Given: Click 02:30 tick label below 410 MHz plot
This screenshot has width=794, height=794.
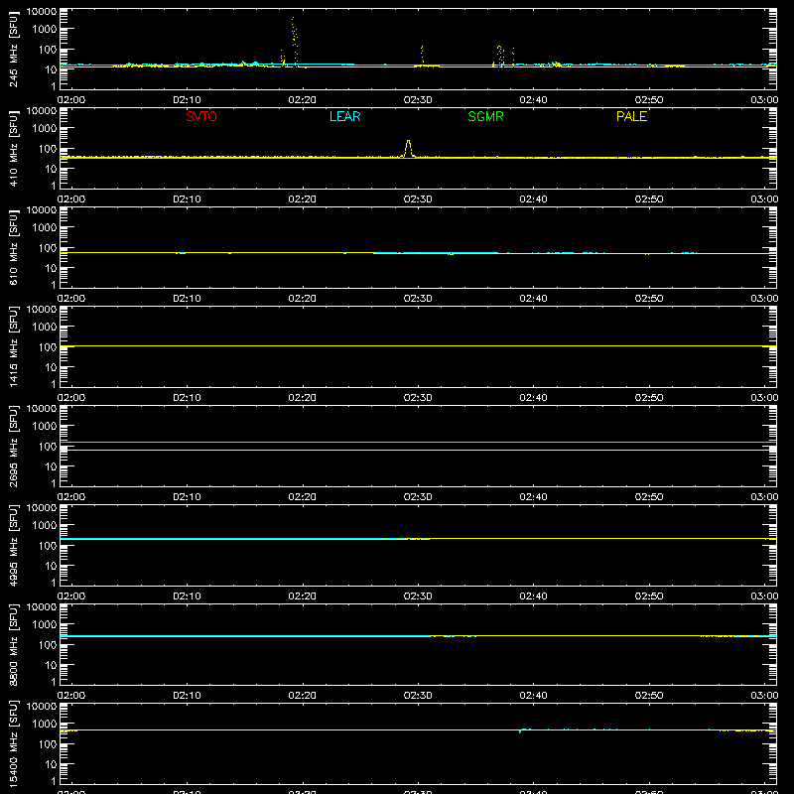Looking at the screenshot, I should (x=418, y=199).
